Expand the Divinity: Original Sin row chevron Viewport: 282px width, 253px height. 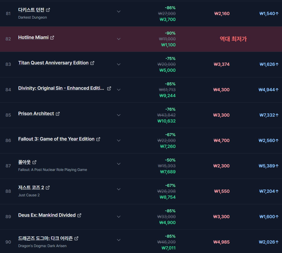point(119,89)
